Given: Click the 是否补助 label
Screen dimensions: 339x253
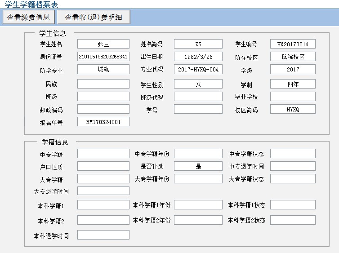Looking at the screenshot, I should 152,166.
